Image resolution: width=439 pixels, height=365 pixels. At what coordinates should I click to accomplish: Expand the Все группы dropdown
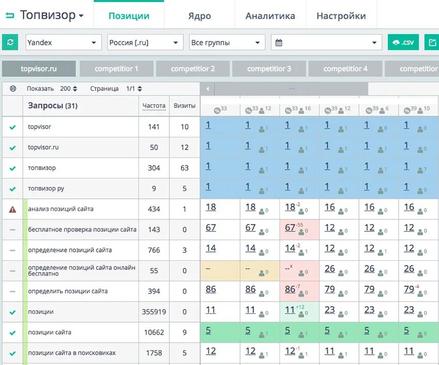pyautogui.click(x=227, y=42)
